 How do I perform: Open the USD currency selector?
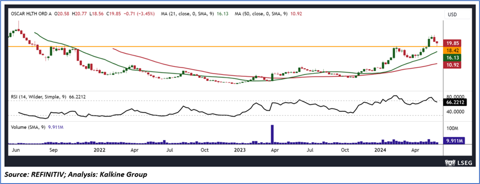click(x=458, y=14)
